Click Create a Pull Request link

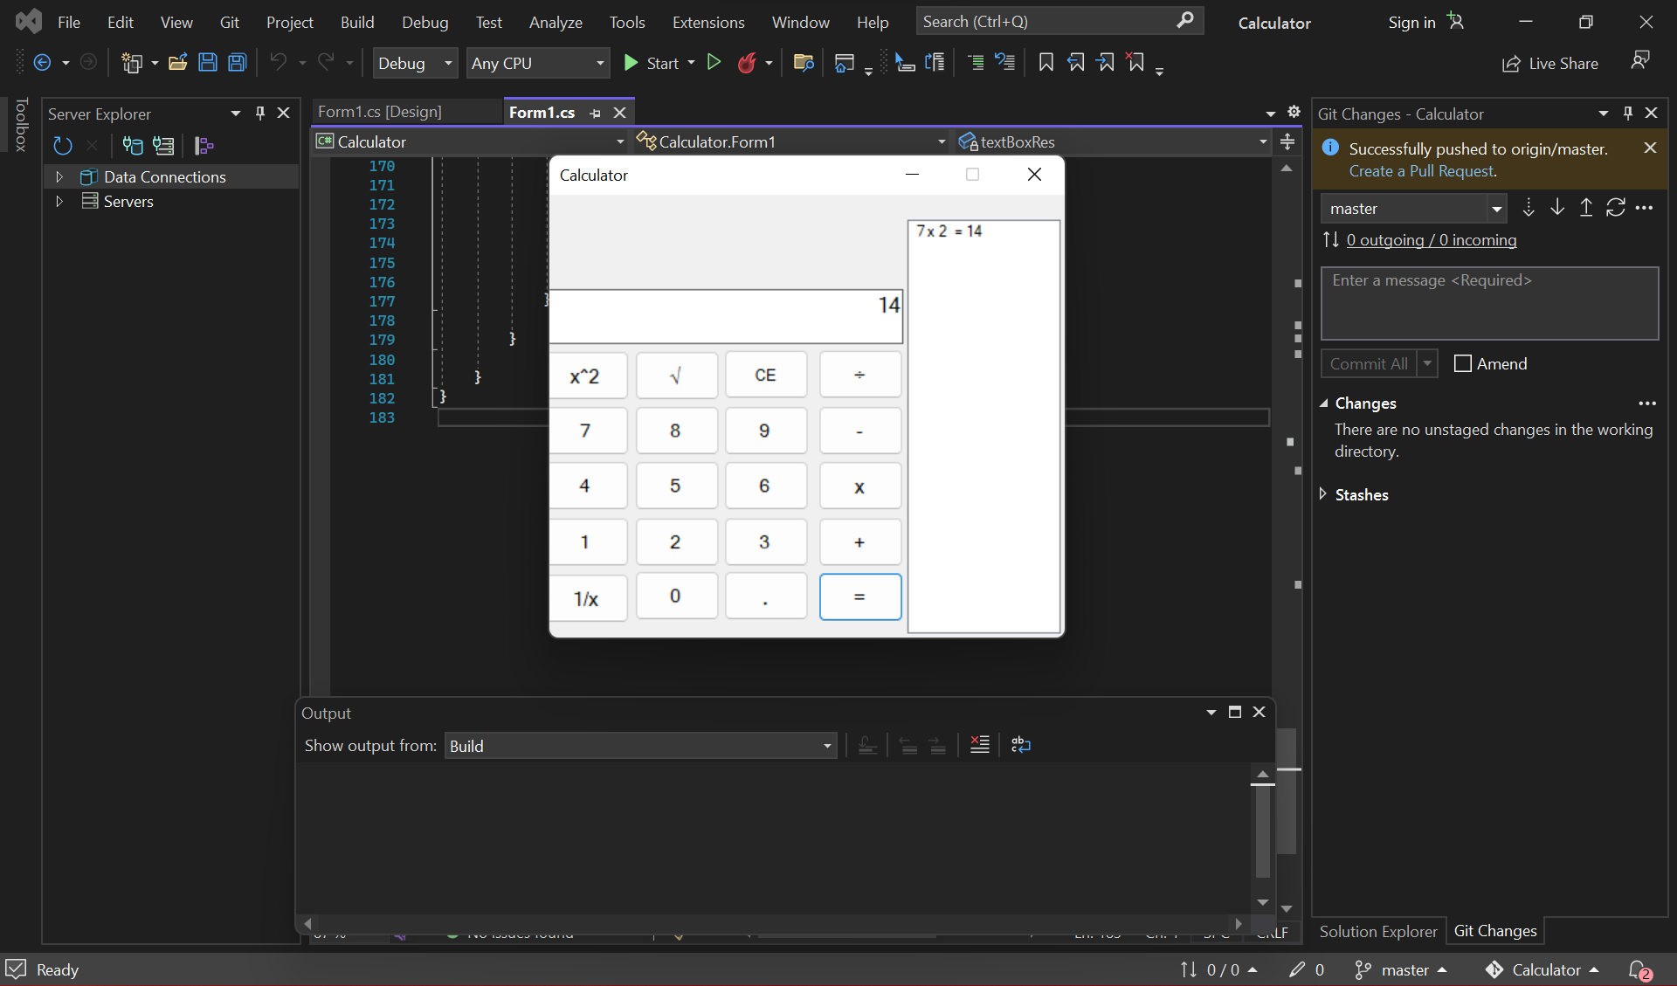[x=1422, y=171]
